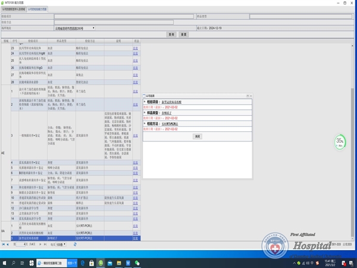Viewport: 357px width, 268px height.
Task: Switch to the first tab on the left
Action: (x=14, y=10)
